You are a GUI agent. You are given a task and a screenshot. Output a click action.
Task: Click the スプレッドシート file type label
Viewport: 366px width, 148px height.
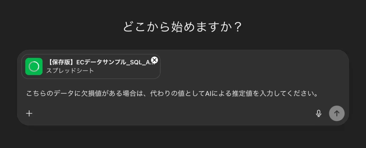coord(70,71)
